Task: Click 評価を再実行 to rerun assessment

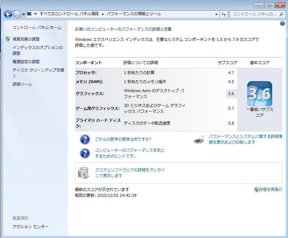Action: coord(271,190)
